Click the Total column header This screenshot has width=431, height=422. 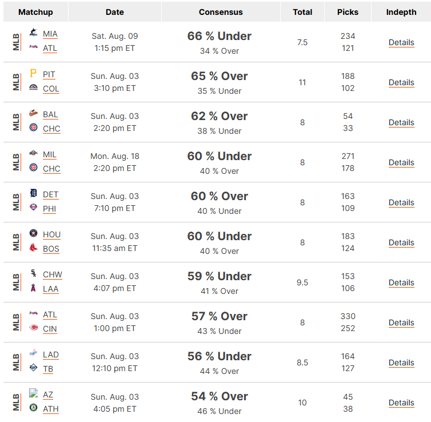[x=302, y=12]
